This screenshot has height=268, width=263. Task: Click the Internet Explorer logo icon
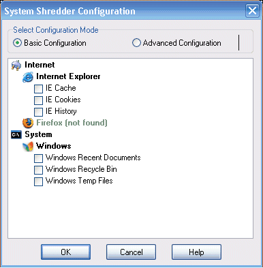[28, 77]
